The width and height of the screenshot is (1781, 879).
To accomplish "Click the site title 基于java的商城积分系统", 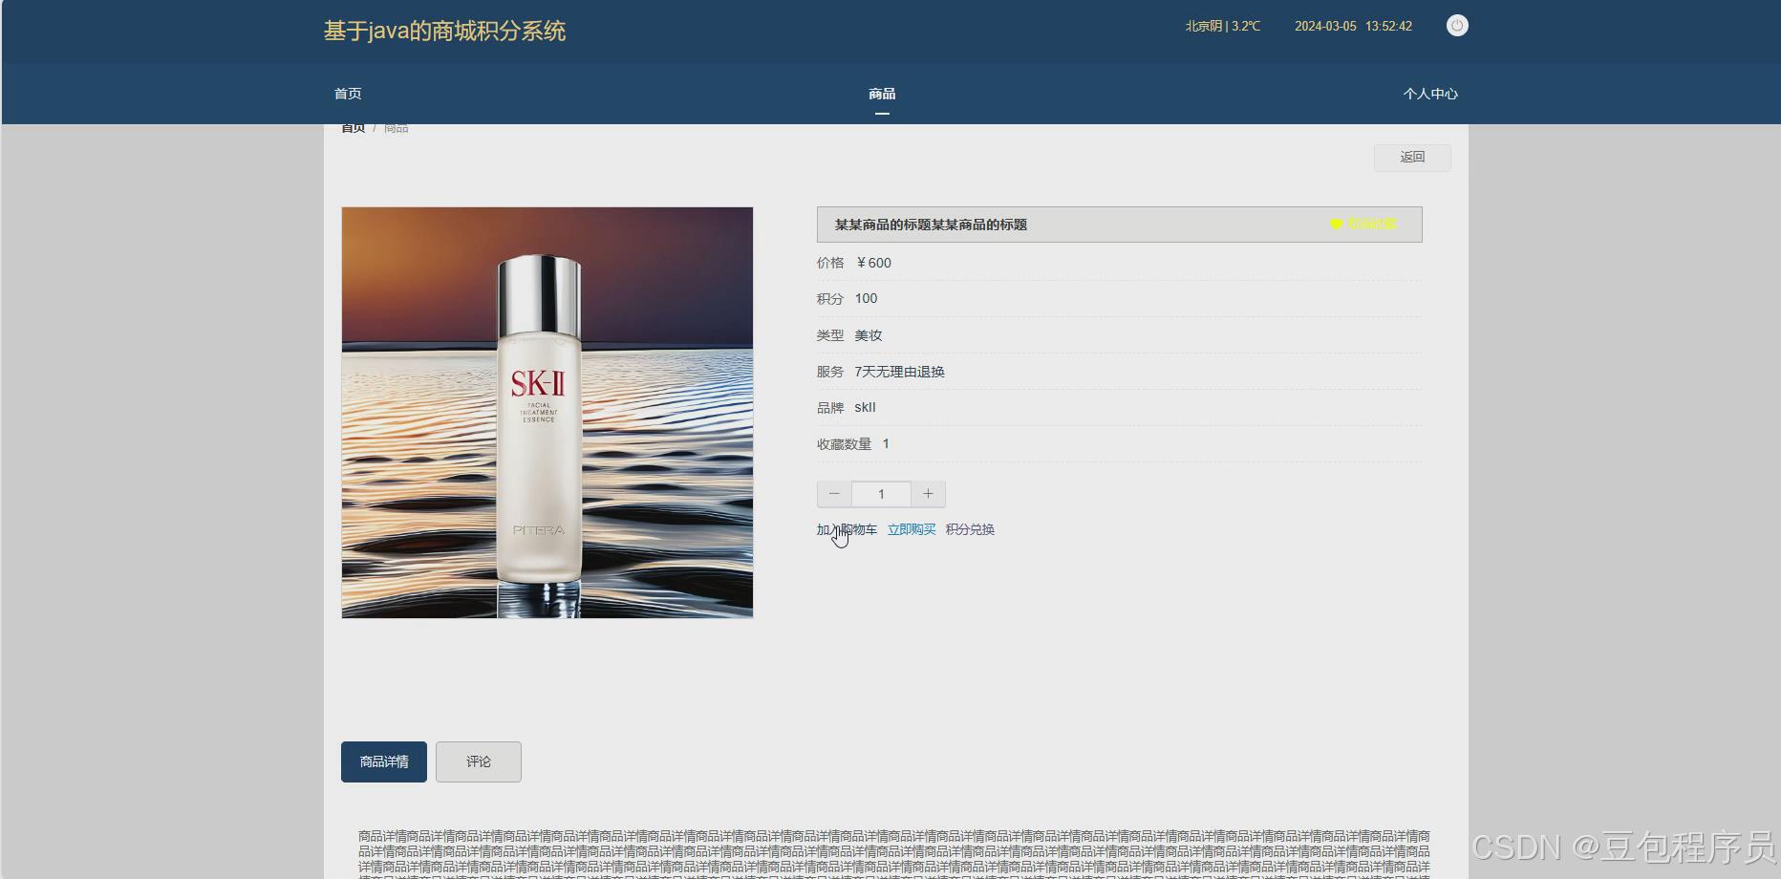I will [444, 31].
